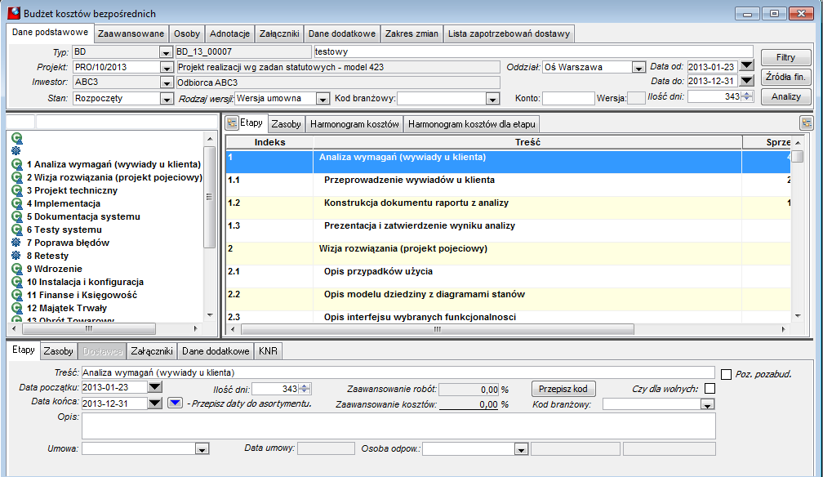Expand the Umowa dropdown
Viewport: 823px width, 477px height.
[x=202, y=449]
